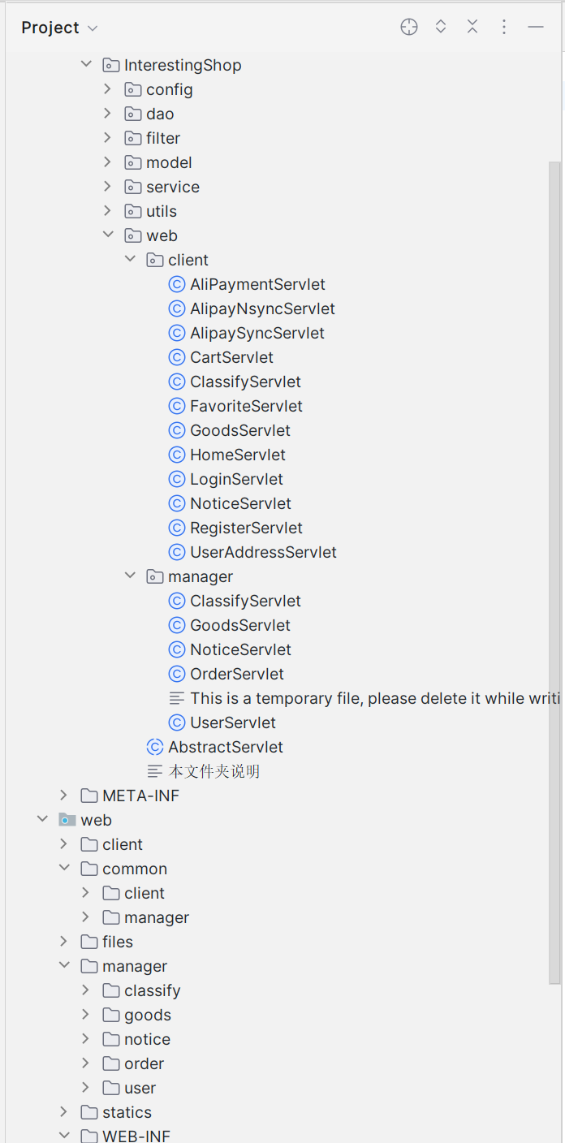The height and width of the screenshot is (1143, 565).
Task: Click the Collapse All icon in header
Action: point(472,27)
